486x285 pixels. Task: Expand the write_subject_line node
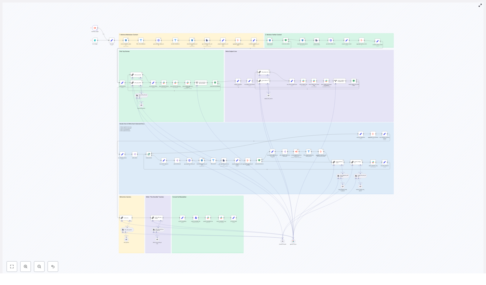coord(264,81)
